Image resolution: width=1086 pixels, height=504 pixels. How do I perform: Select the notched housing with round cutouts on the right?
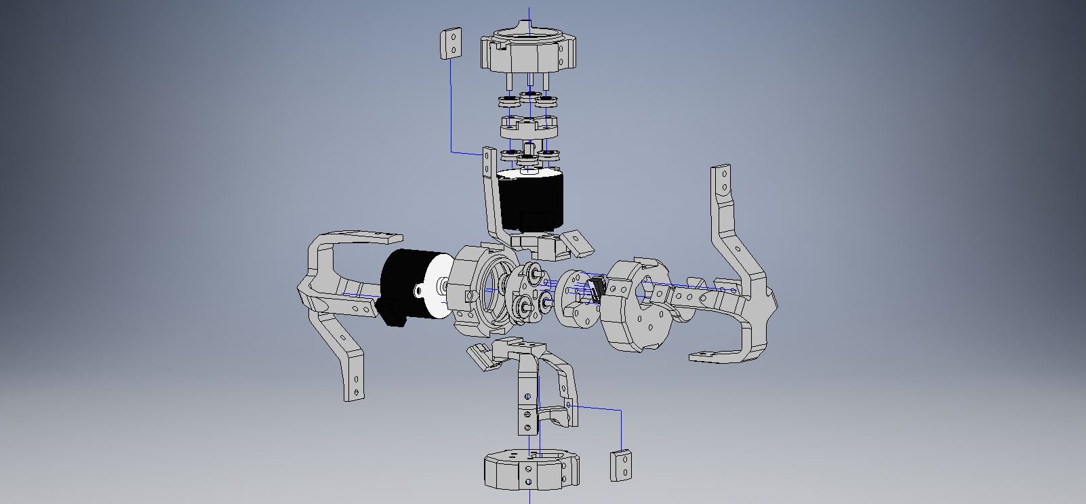(x=637, y=305)
